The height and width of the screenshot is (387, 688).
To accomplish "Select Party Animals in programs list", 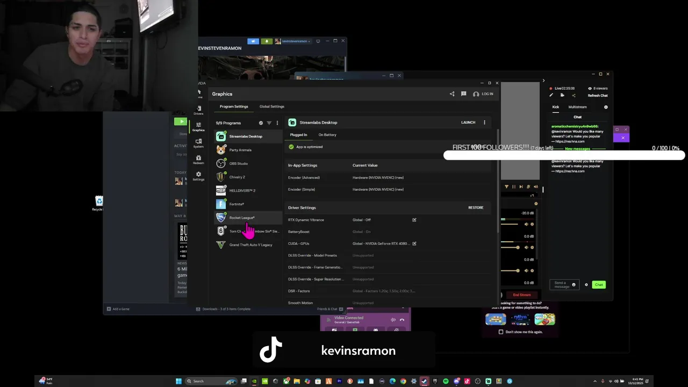I will pyautogui.click(x=248, y=150).
